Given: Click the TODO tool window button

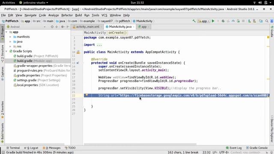Looking at the screenshot, I should (70, 148).
